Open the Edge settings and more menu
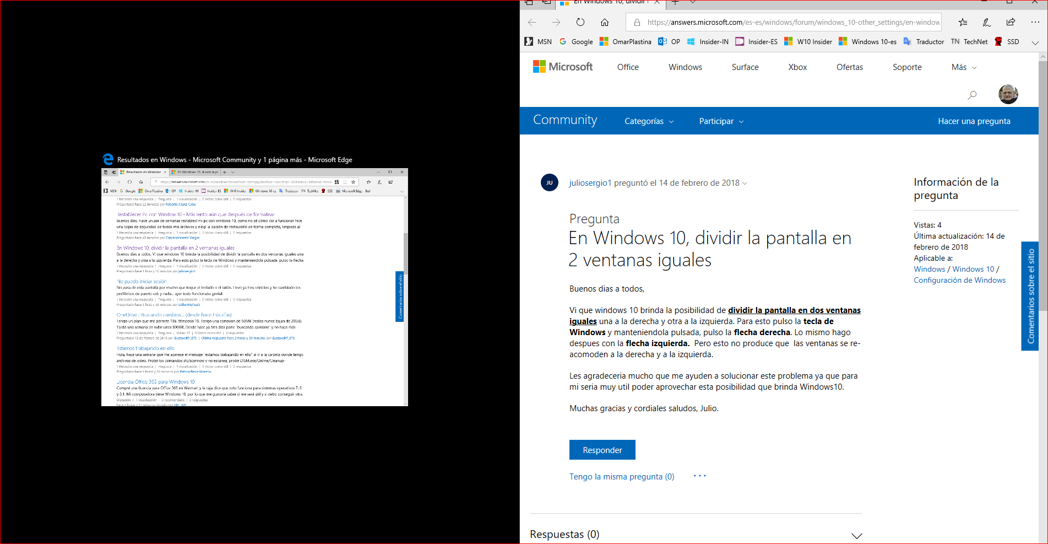 pyautogui.click(x=1035, y=23)
